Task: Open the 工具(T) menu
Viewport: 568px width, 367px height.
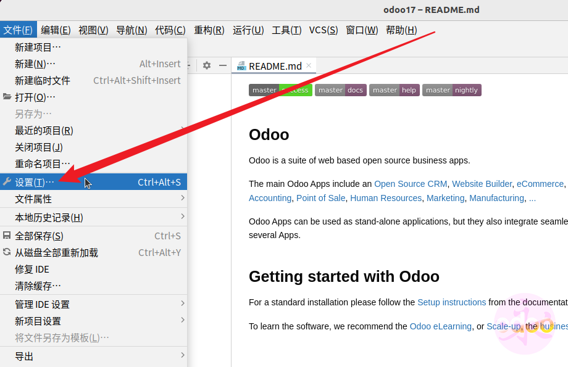Action: [286, 30]
